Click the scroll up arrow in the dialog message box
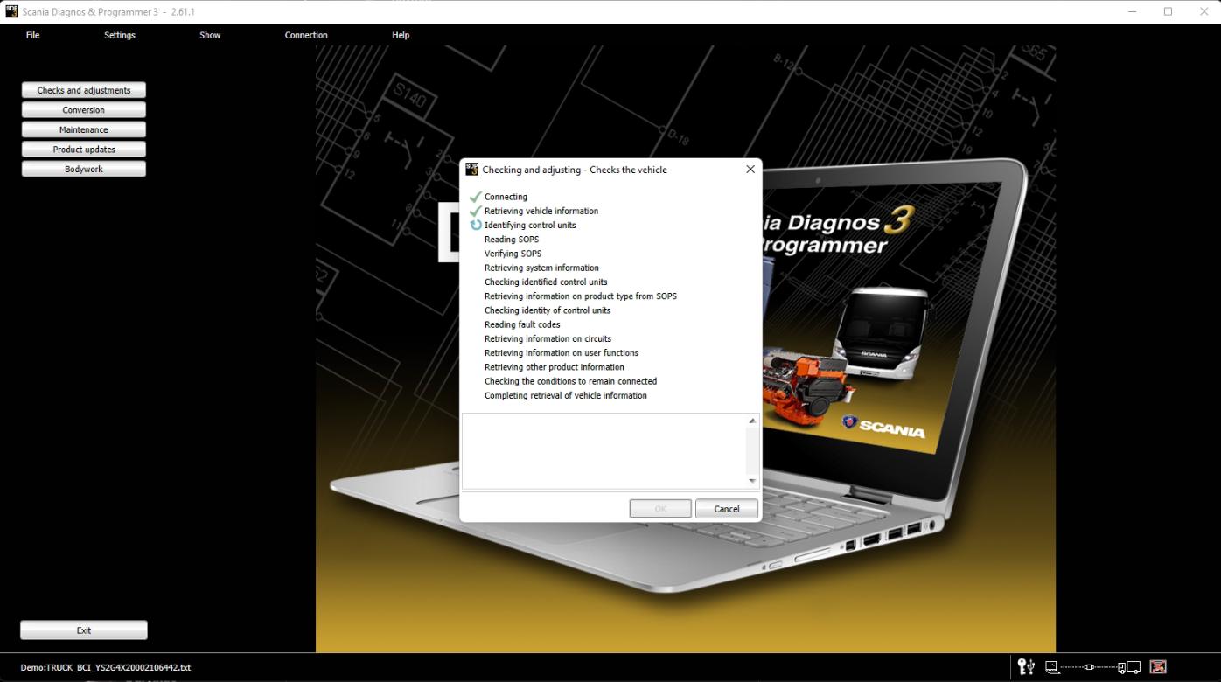 [x=752, y=421]
